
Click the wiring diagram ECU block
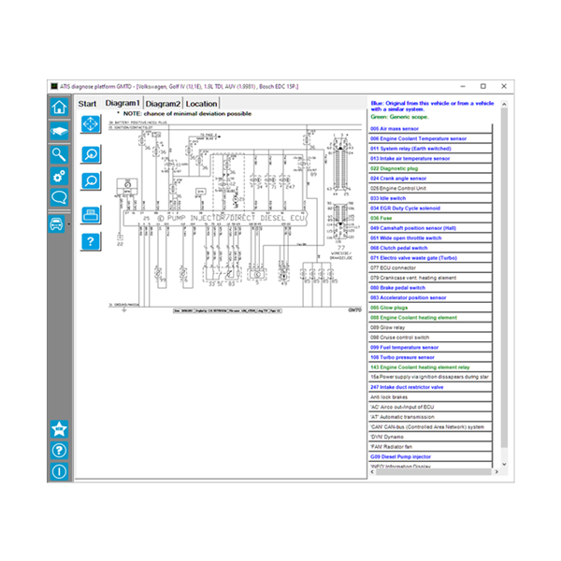coord(215,218)
